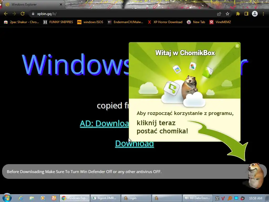Click the browser forward arrow
The height and width of the screenshot is (202, 269).
tap(14, 14)
